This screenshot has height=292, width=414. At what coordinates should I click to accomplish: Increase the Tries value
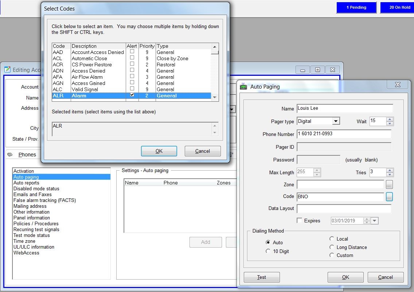point(390,171)
